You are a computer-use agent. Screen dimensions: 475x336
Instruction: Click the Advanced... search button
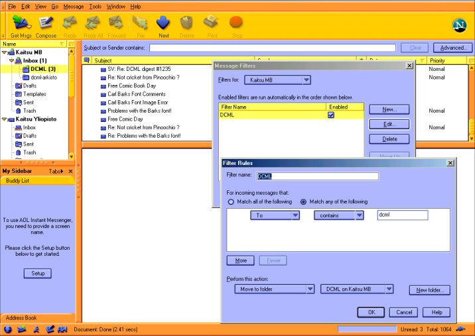point(452,48)
